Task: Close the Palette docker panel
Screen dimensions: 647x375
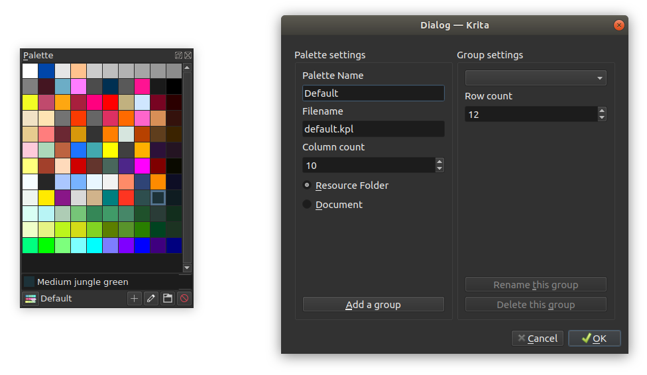Action: pos(188,55)
